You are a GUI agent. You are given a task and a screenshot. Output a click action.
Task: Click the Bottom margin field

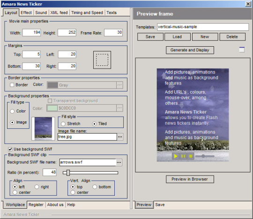[x=31, y=66]
